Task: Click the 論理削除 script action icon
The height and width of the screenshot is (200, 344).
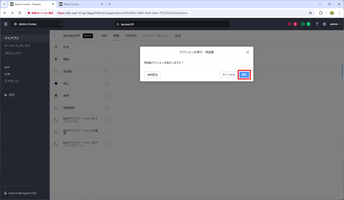Action: pyautogui.click(x=56, y=108)
